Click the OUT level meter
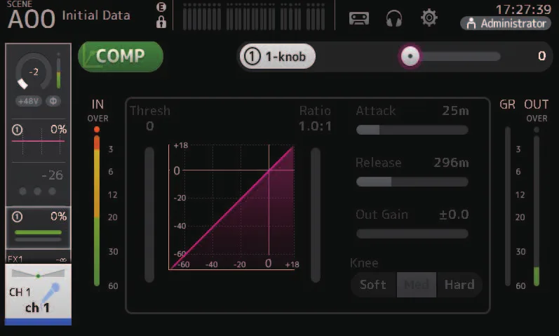This screenshot has width=559, height=336. [x=537, y=206]
